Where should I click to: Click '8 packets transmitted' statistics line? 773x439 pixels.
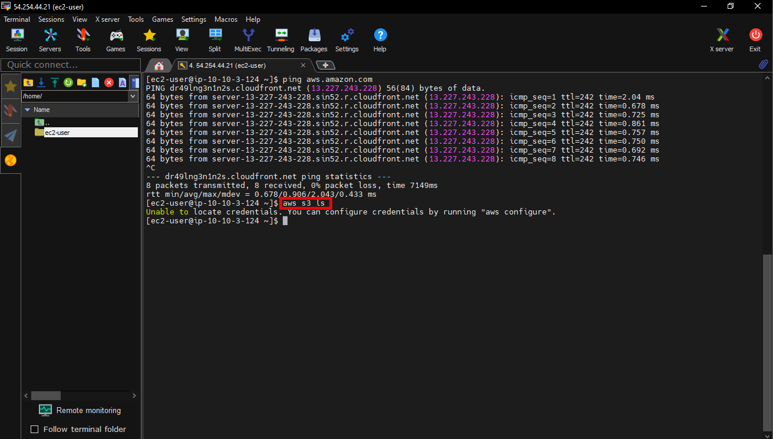coord(292,186)
